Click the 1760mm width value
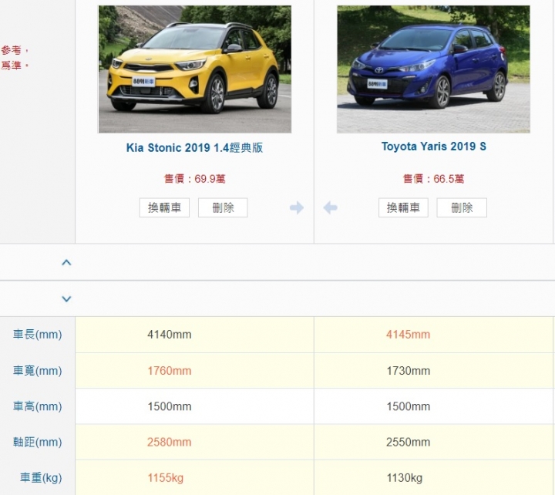Screen dimensions: 555x495 pos(169,371)
